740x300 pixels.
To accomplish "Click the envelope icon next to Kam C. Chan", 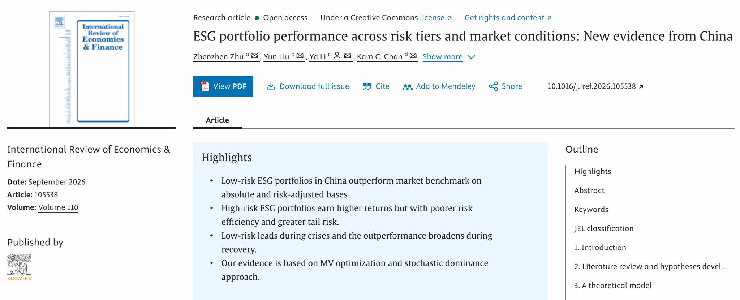I will coord(413,56).
